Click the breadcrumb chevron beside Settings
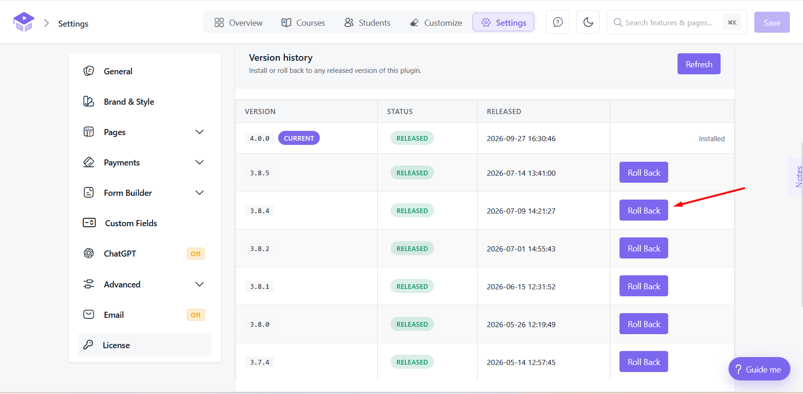Viewport: 803px width, 394px height. [x=46, y=23]
